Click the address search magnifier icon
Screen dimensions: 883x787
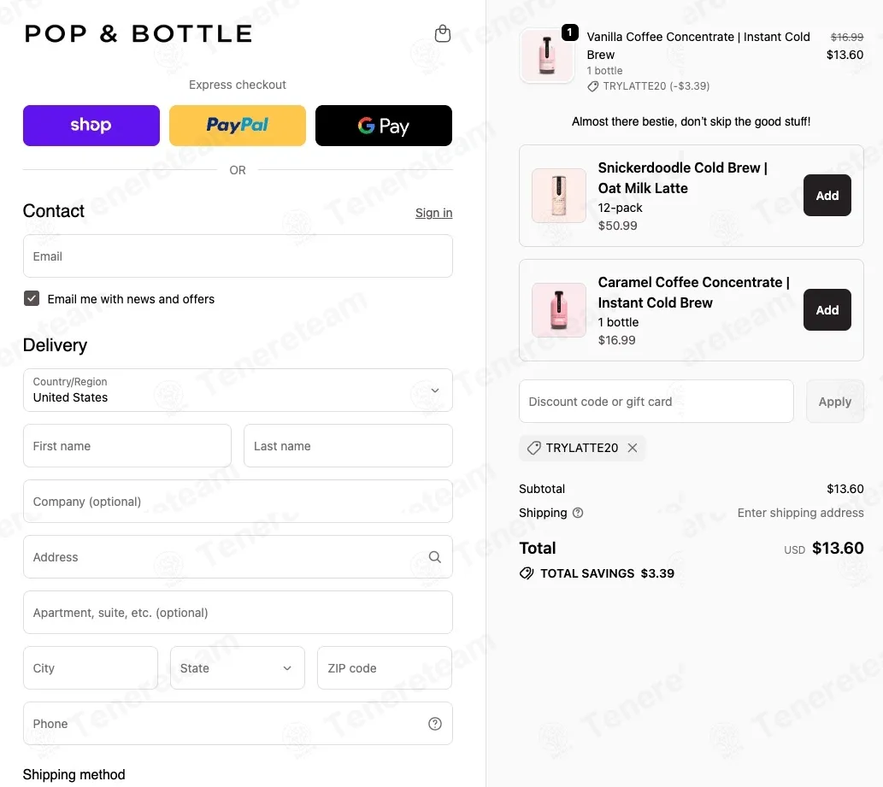pos(435,557)
